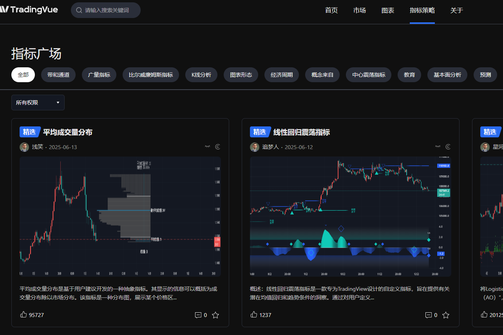Open comments on the 平均成交量分布 card

pyautogui.click(x=198, y=315)
